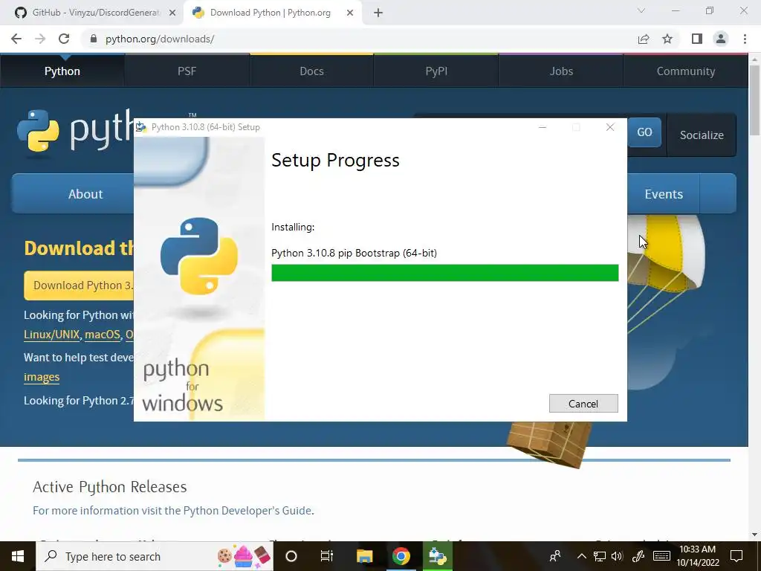761x571 pixels.
Task: Close the Python Setup dialog
Action: click(x=610, y=127)
